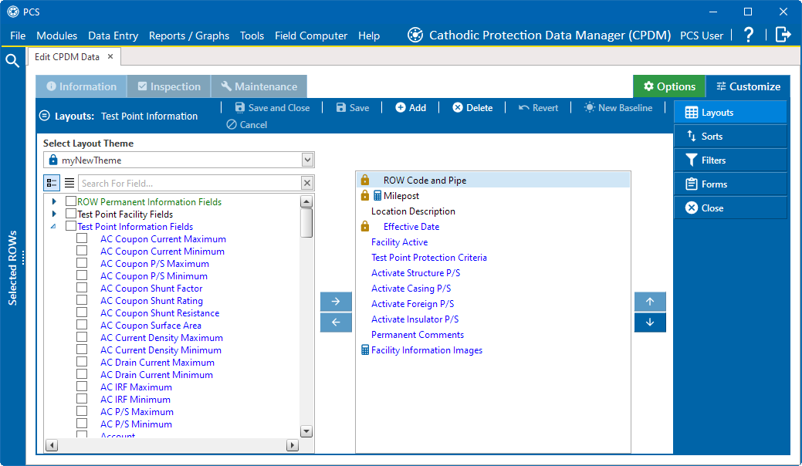This screenshot has height=466, width=802.
Task: Move field down in layout order
Action: pos(650,322)
